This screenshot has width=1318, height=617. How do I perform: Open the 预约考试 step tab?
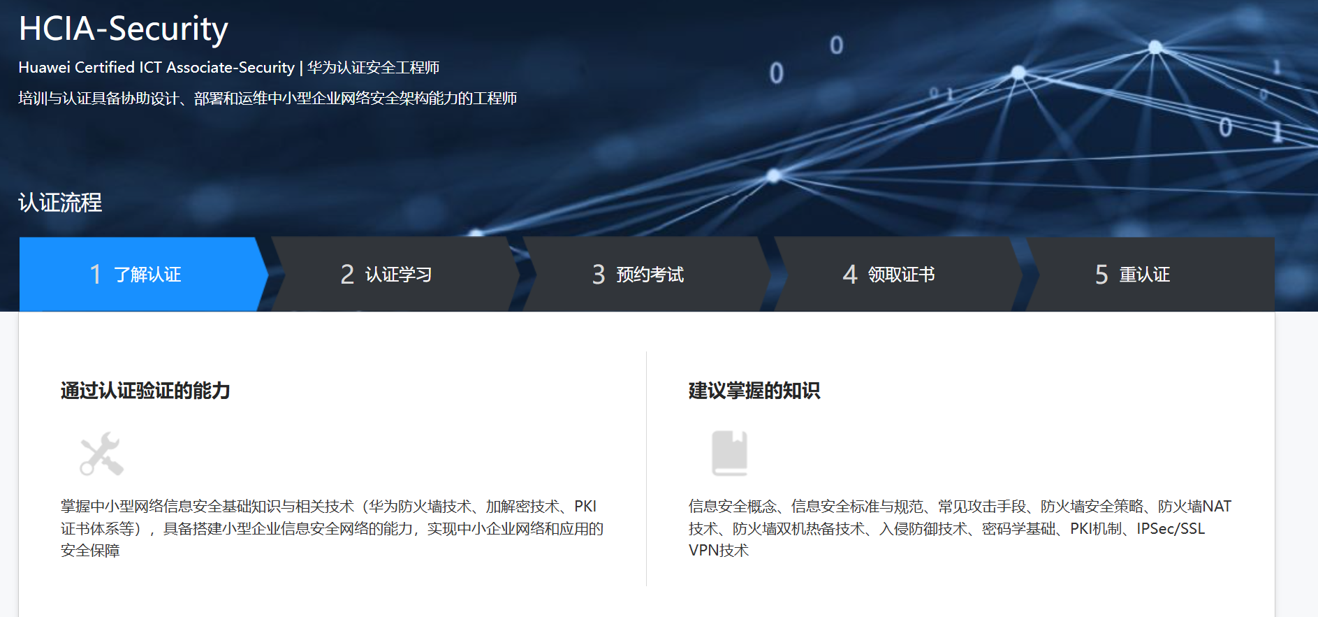coord(647,274)
